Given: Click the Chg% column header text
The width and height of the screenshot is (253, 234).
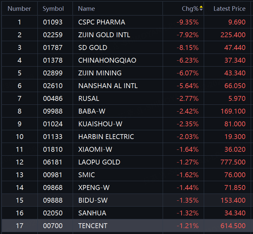Looking at the screenshot, I should (190, 9).
